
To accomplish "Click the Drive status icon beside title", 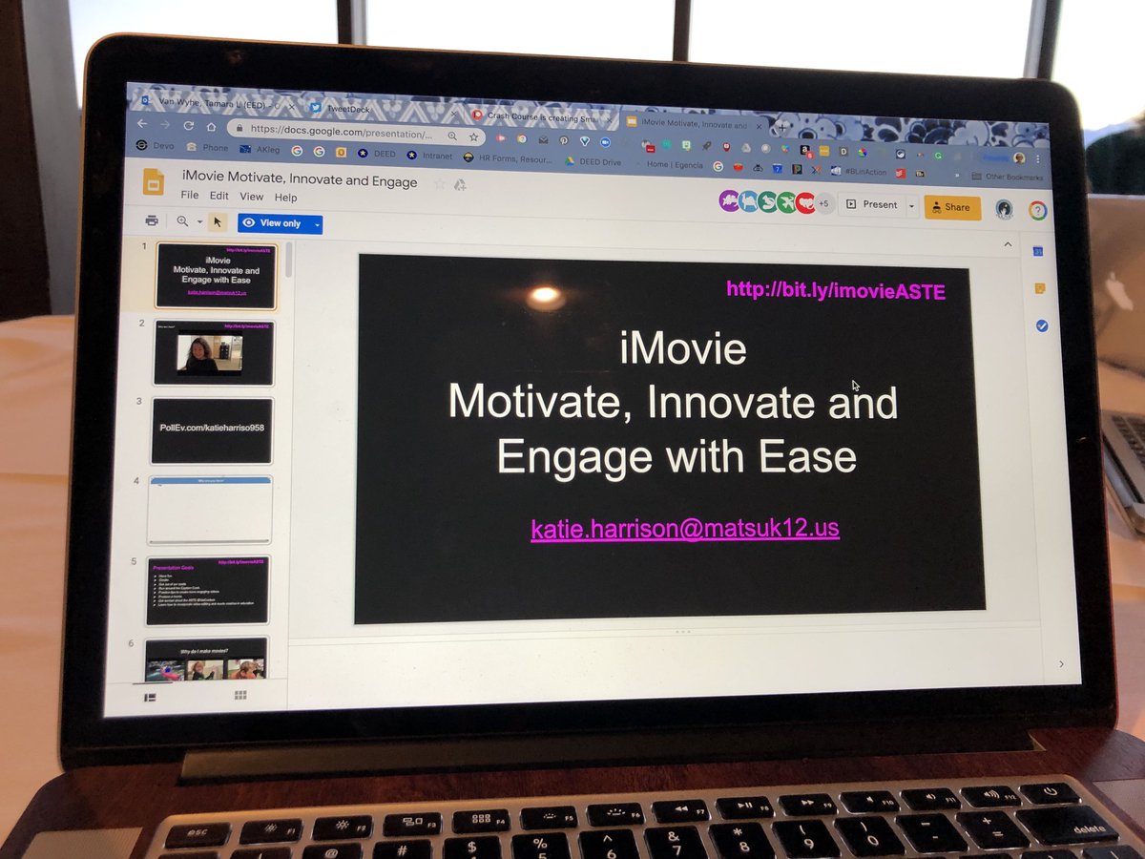I will click(x=460, y=184).
